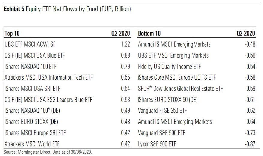Select SPDR Dow Jones Global Real Estate ETF

[x=180, y=89]
